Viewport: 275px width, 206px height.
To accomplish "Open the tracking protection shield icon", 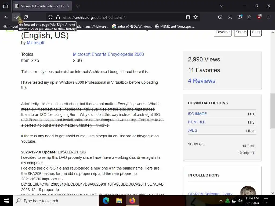I will coord(50,17).
